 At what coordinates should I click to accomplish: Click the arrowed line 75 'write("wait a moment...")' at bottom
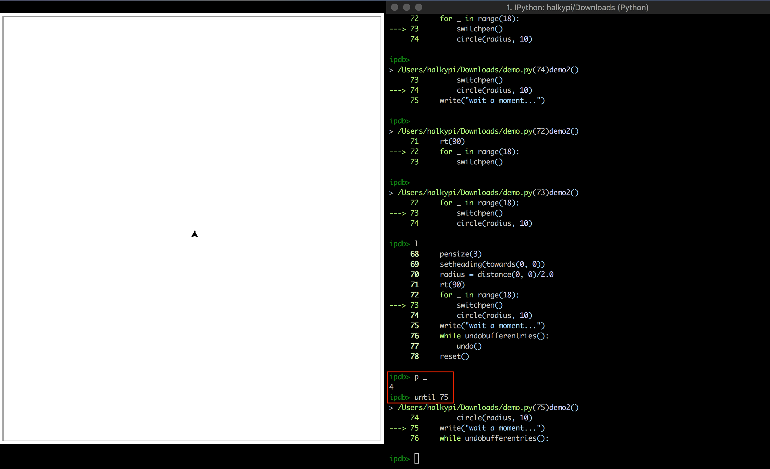coord(467,428)
